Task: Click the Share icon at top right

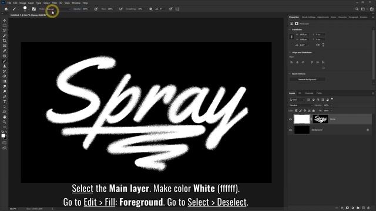Action: click(372, 9)
